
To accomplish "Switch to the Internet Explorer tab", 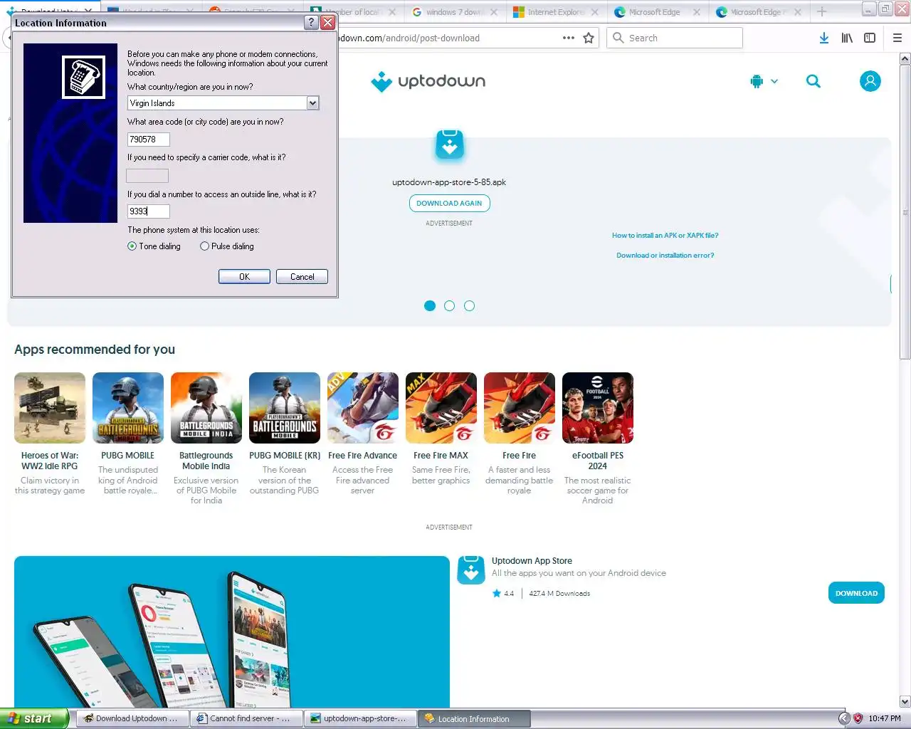I will coord(557,12).
